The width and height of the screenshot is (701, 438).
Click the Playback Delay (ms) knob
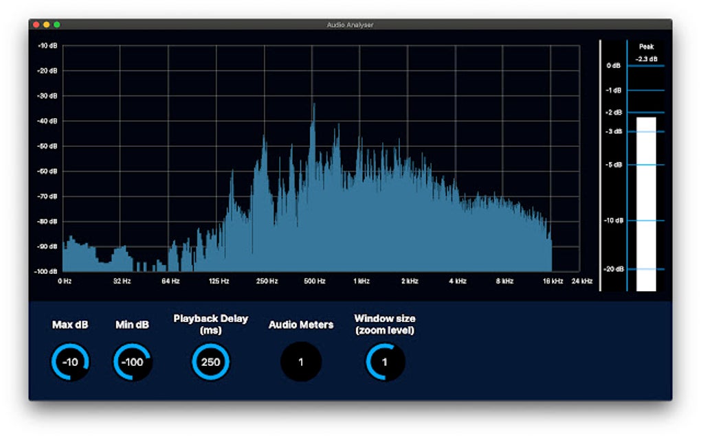coord(210,360)
